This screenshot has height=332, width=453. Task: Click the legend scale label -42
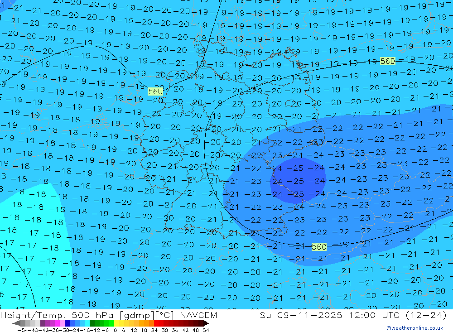click(x=43, y=330)
